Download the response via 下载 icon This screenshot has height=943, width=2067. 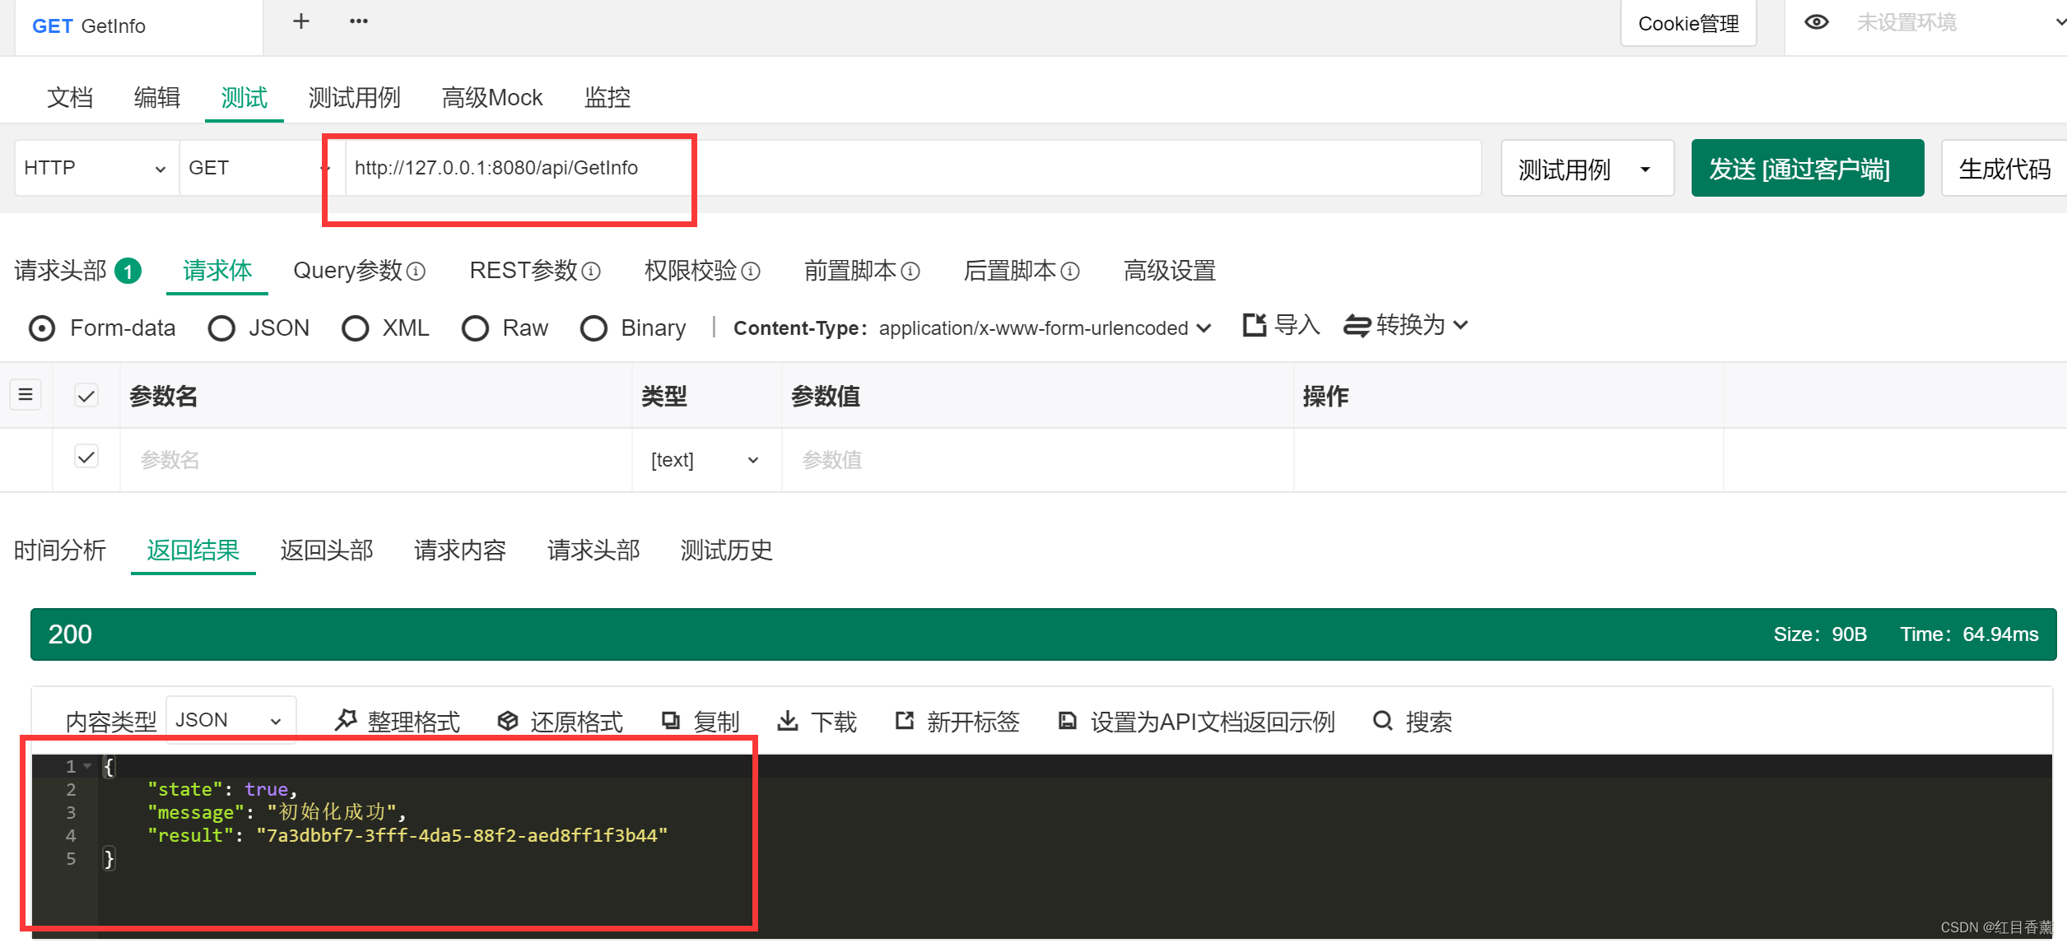[789, 720]
